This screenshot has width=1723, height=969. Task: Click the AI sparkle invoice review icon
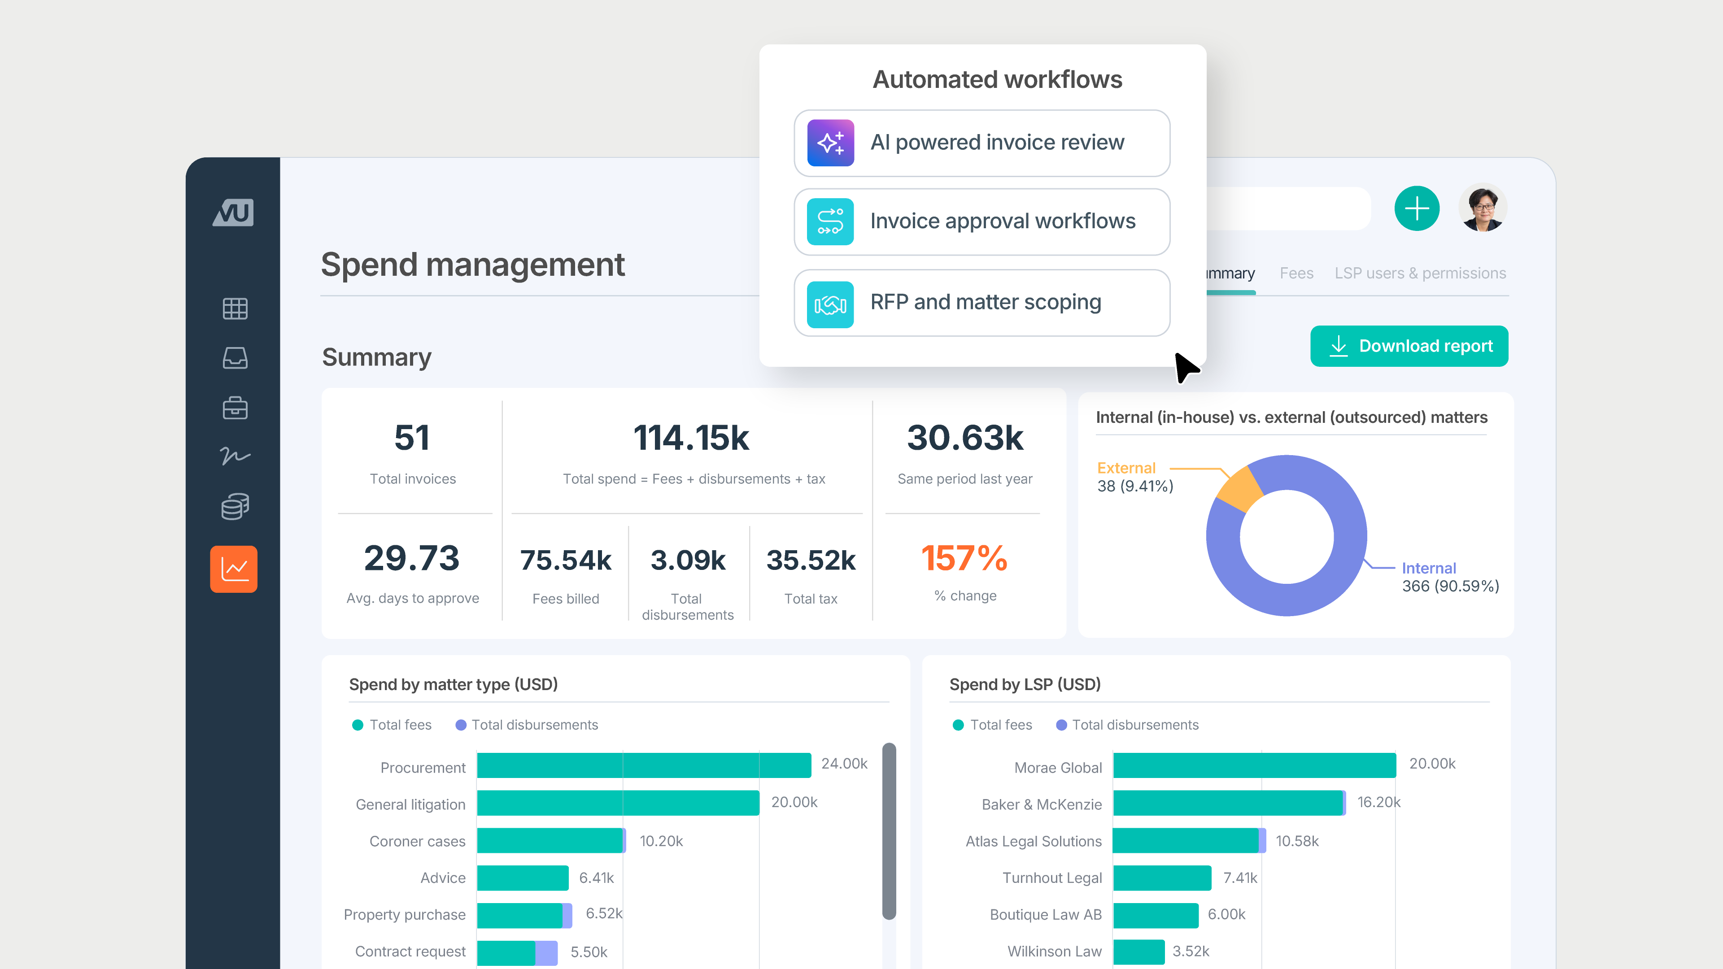830,143
